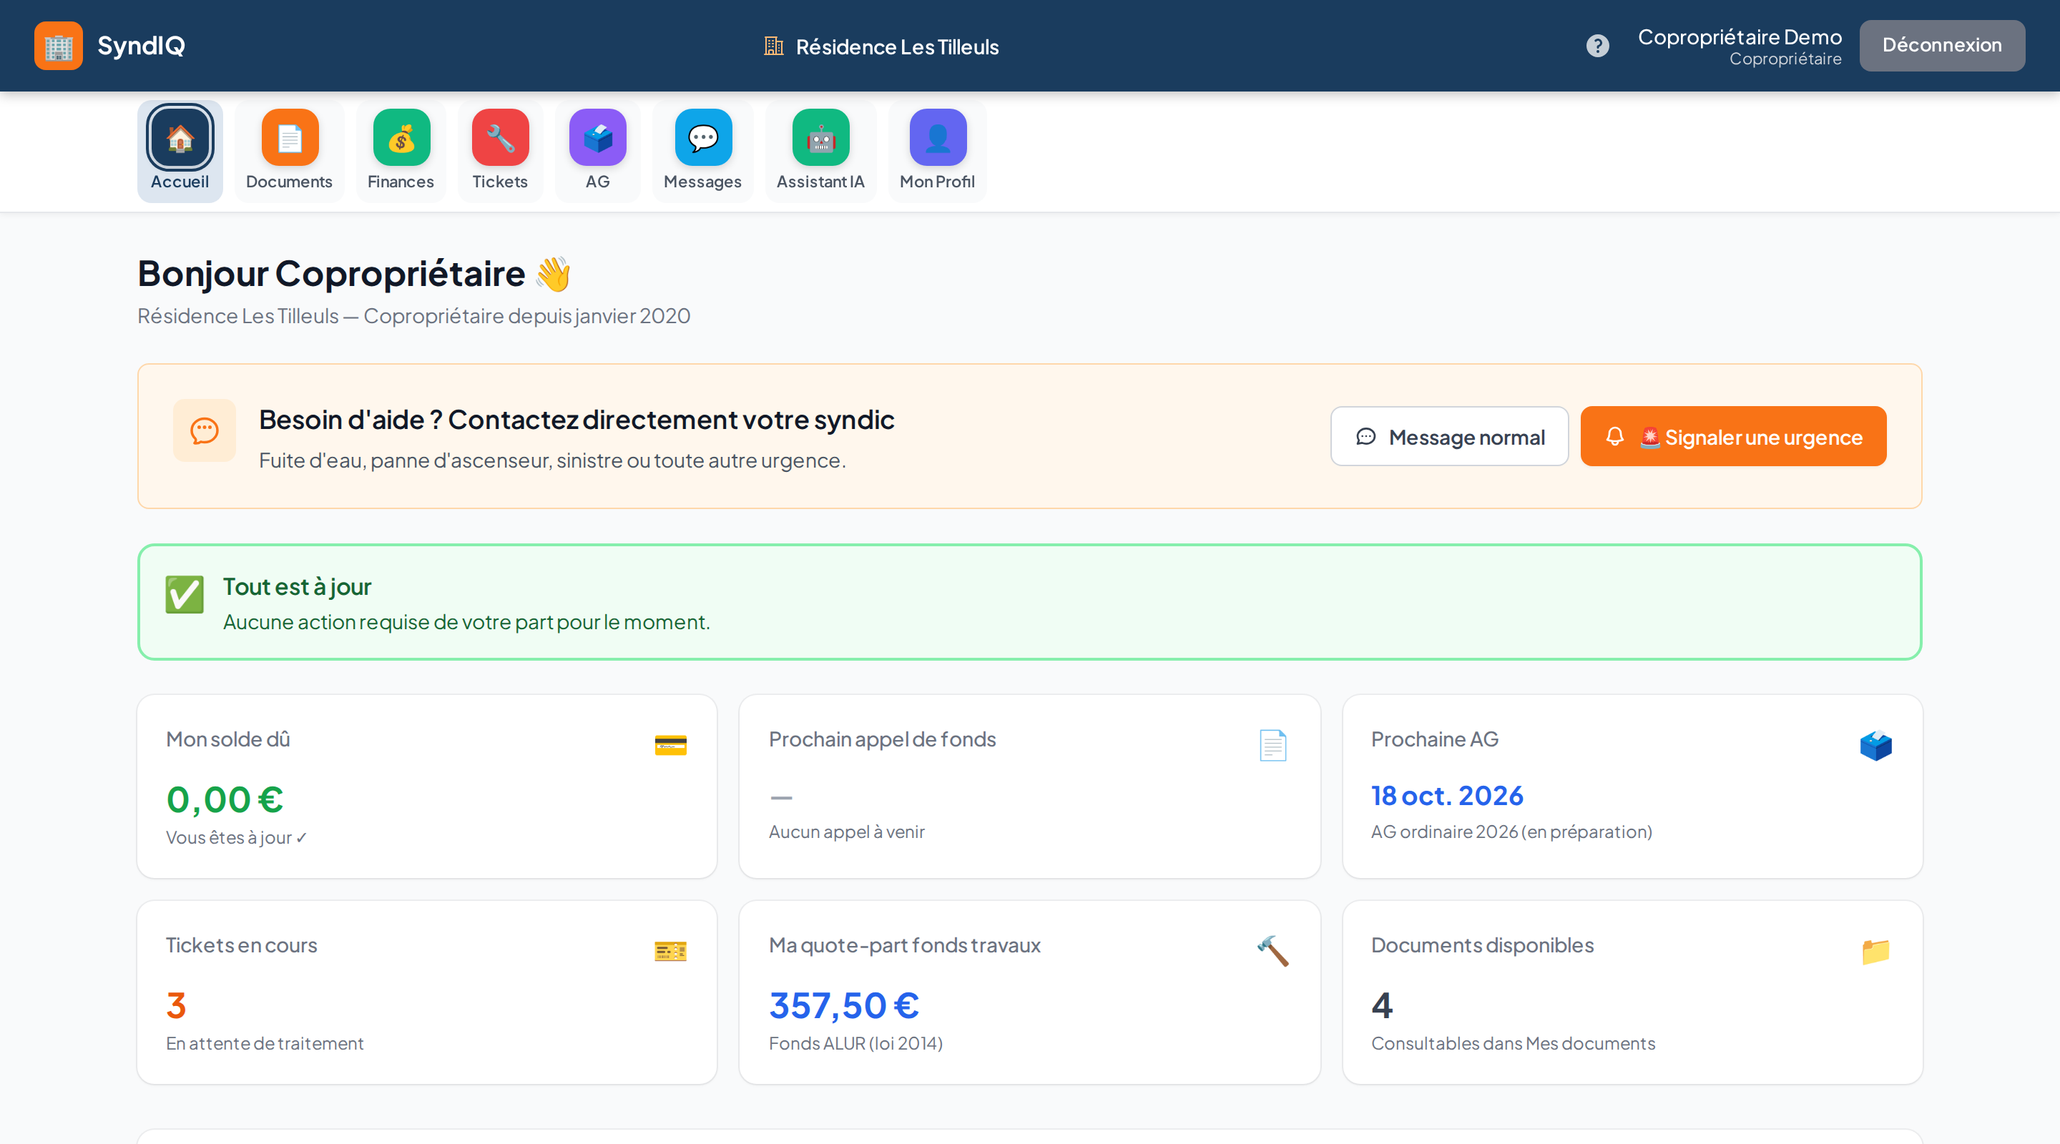Open the Tickets wrench icon
The height and width of the screenshot is (1144, 2060).
pyautogui.click(x=500, y=137)
